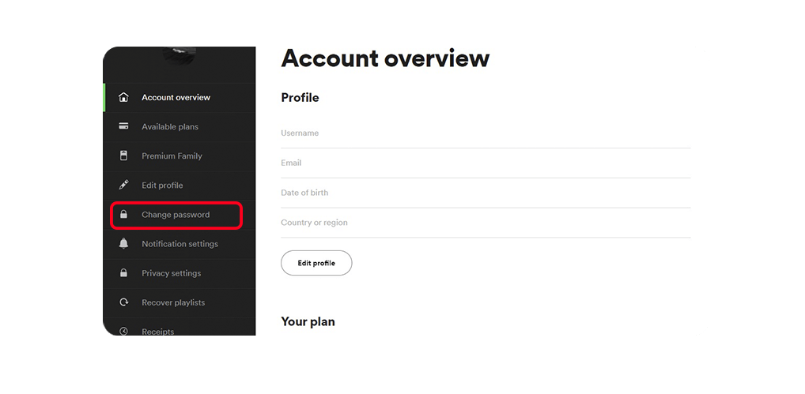Click the lock icon beside Privacy settings
Image resolution: width=805 pixels, height=394 pixels.
tap(123, 273)
